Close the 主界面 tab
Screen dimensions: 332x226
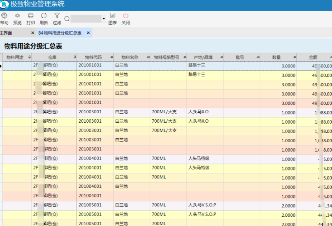coord(33,33)
